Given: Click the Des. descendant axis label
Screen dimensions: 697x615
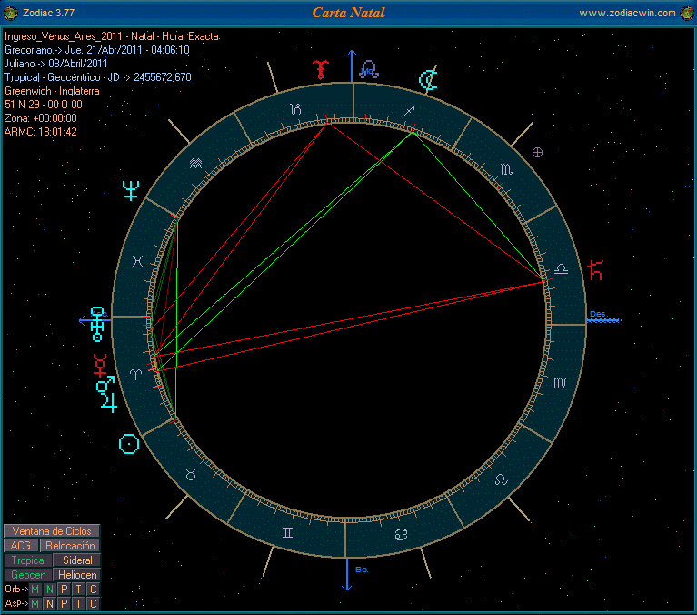Looking at the screenshot, I should pos(598,314).
